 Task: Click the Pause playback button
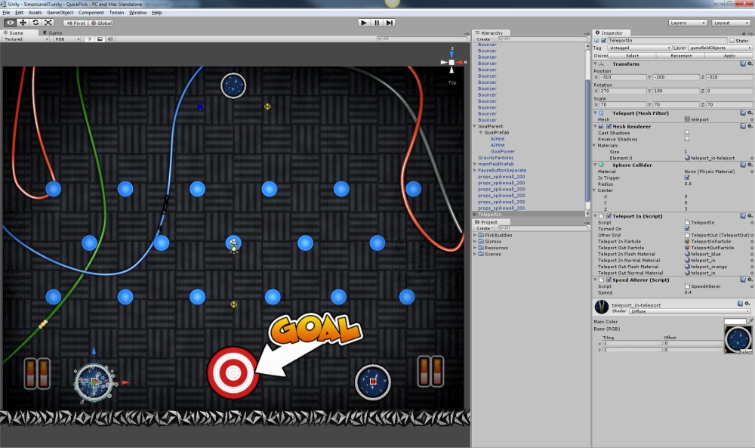point(377,23)
